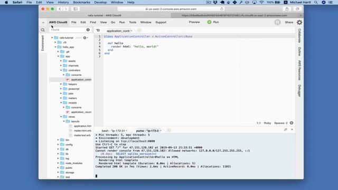This screenshot has width=338, height=190.
Task: Collapse the controllers folder
Action: click(x=61, y=70)
